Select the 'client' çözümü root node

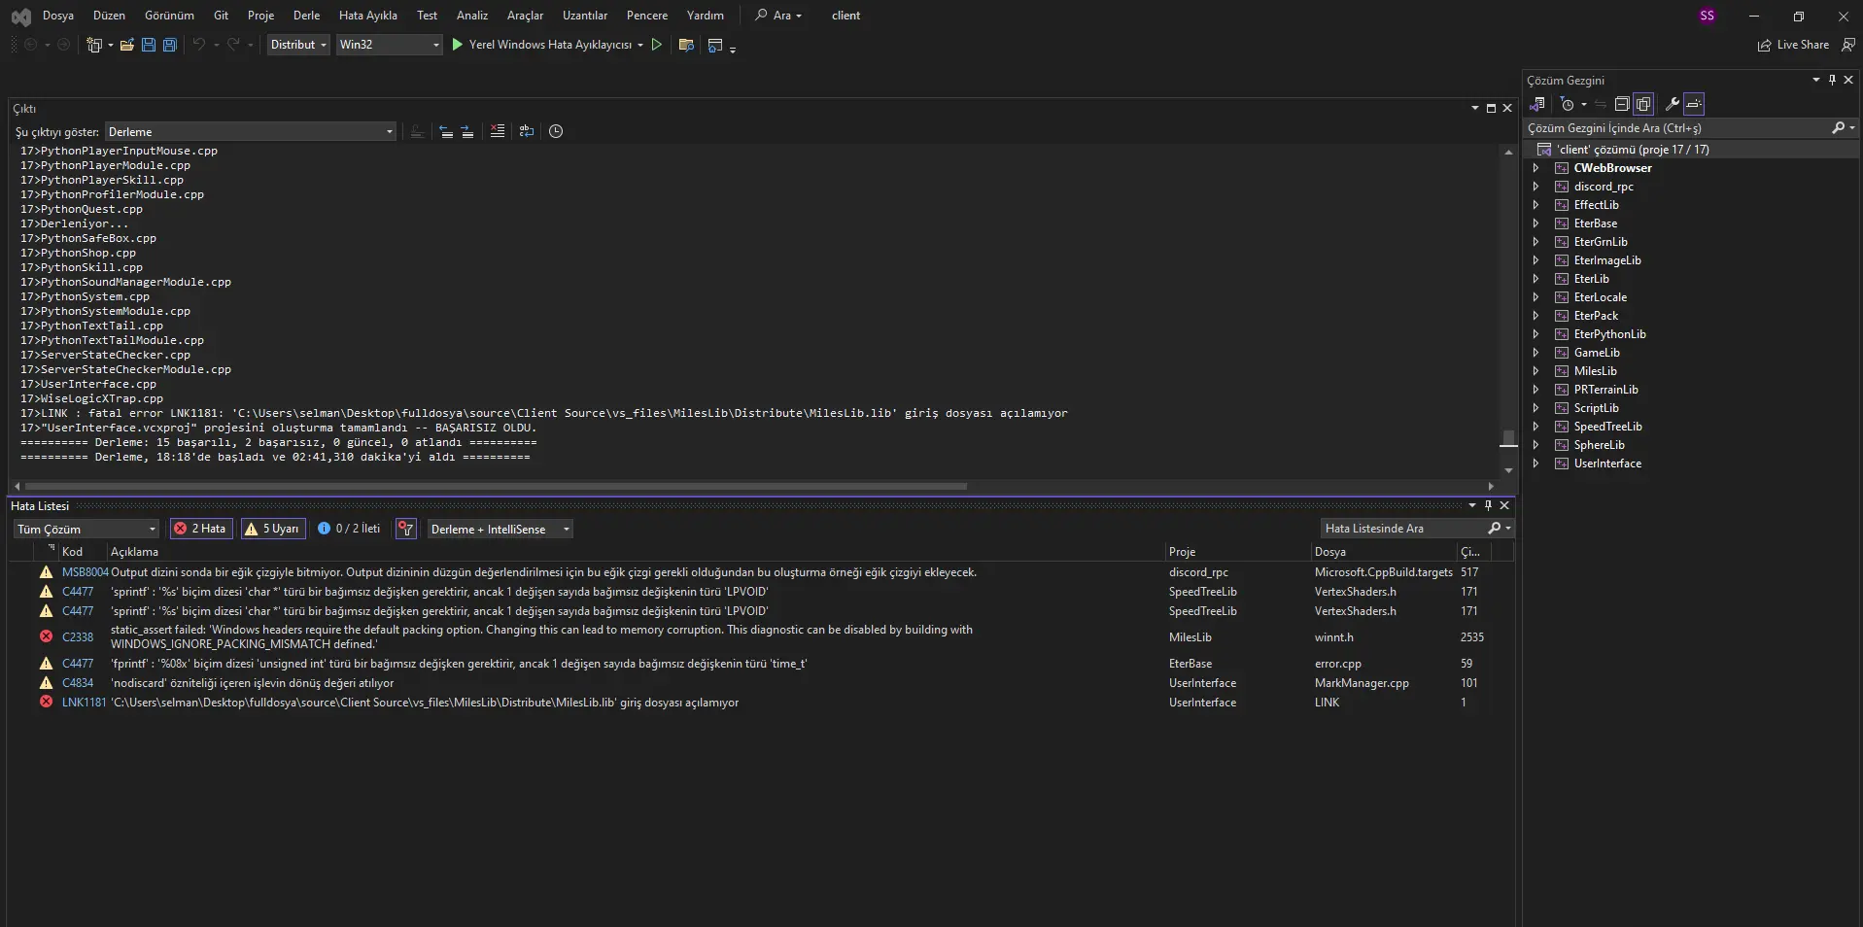pyautogui.click(x=1633, y=150)
